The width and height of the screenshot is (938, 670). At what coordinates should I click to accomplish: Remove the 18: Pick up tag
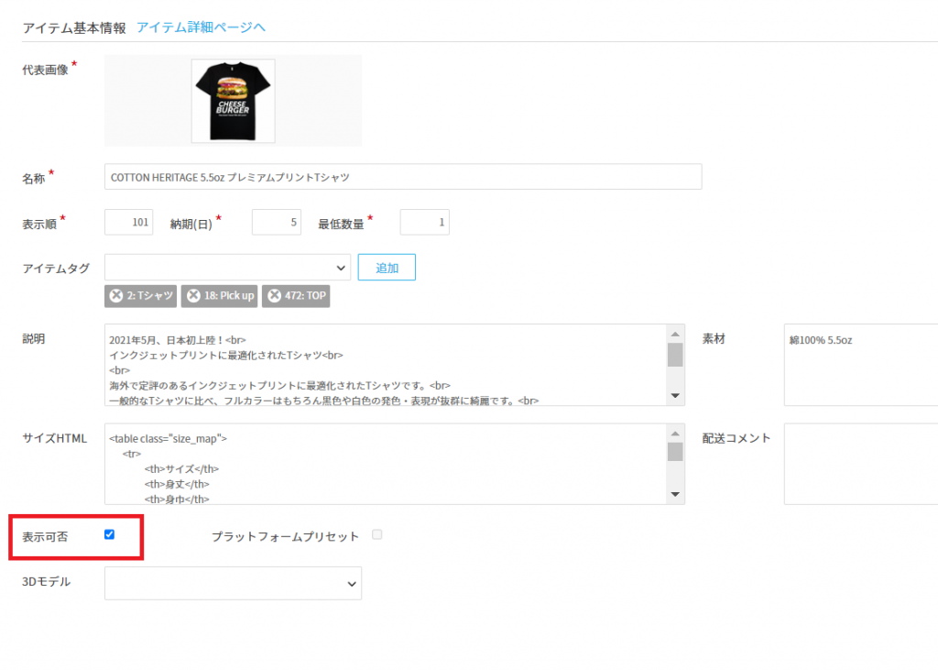pyautogui.click(x=193, y=295)
